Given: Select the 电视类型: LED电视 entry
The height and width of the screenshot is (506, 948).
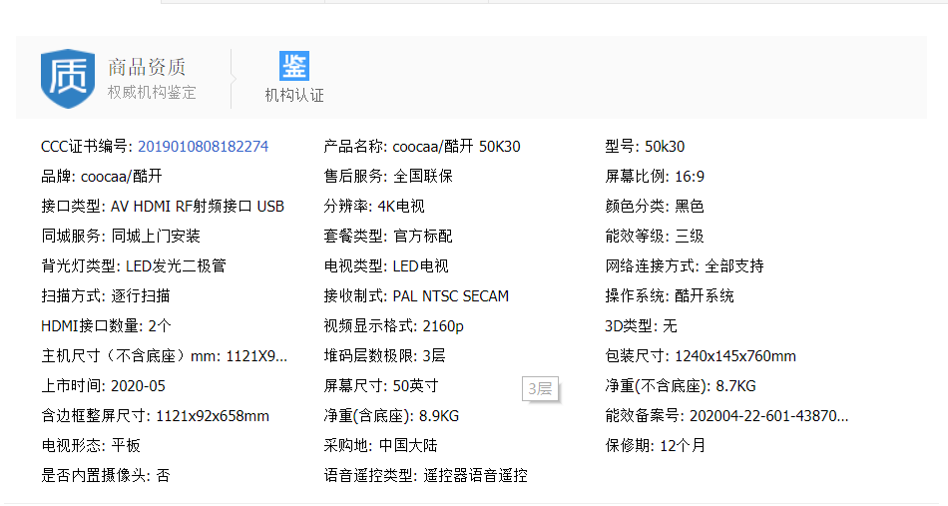Looking at the screenshot, I should 386,266.
